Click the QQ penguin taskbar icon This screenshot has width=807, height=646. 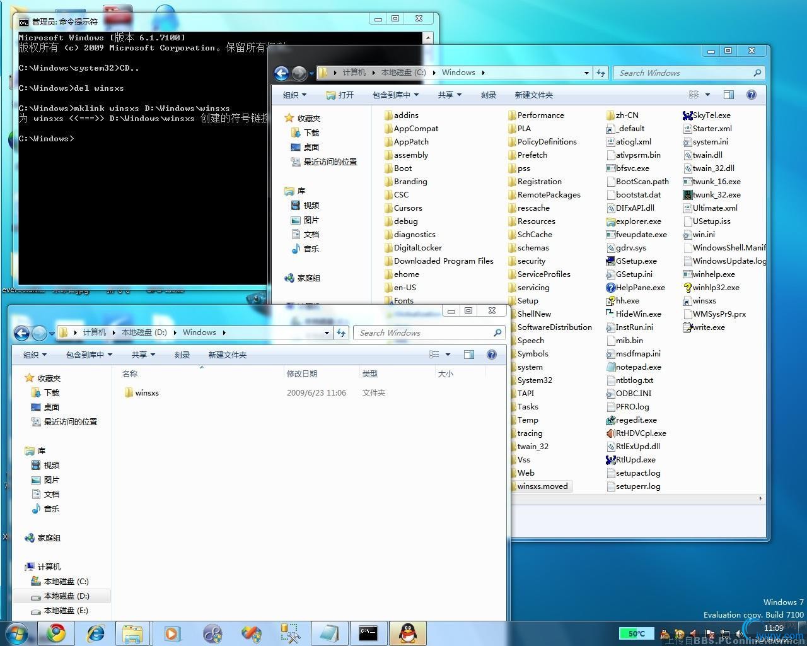click(x=408, y=633)
